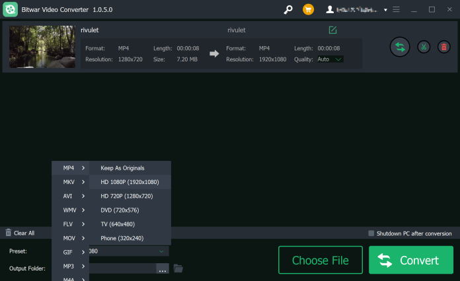Click the key activation icon

tap(287, 9)
